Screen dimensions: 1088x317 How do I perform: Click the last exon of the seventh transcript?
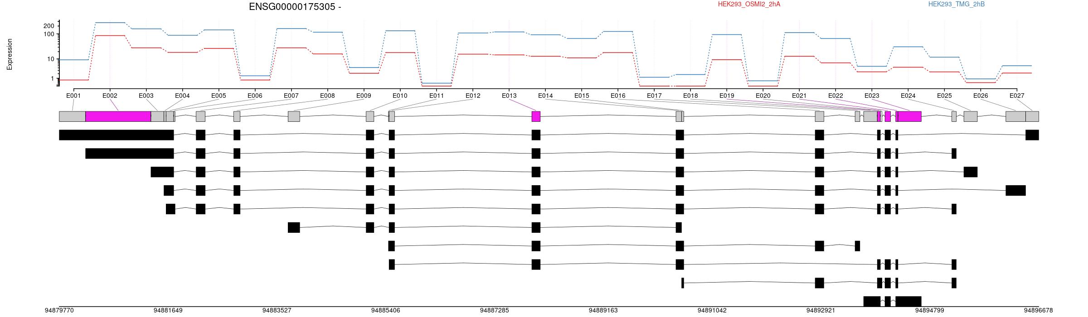pos(858,246)
